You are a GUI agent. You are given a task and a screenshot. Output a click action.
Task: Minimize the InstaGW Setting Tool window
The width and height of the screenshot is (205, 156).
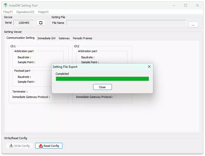tap(174, 5)
